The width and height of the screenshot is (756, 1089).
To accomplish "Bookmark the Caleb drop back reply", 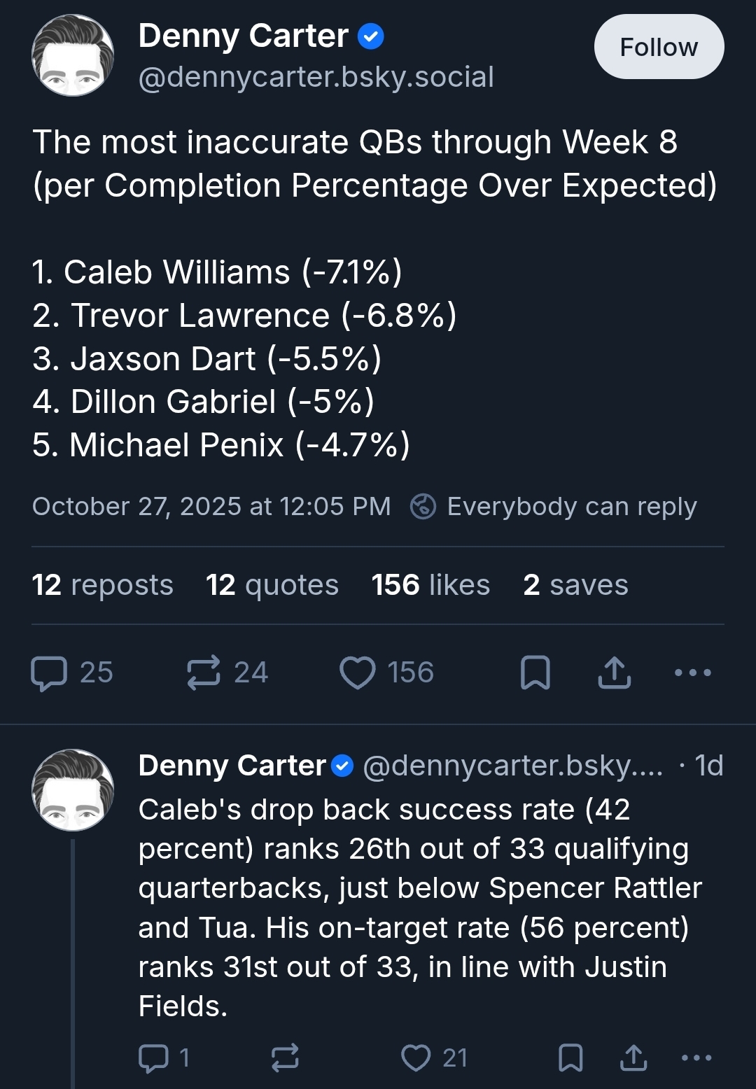I will 570,1058.
